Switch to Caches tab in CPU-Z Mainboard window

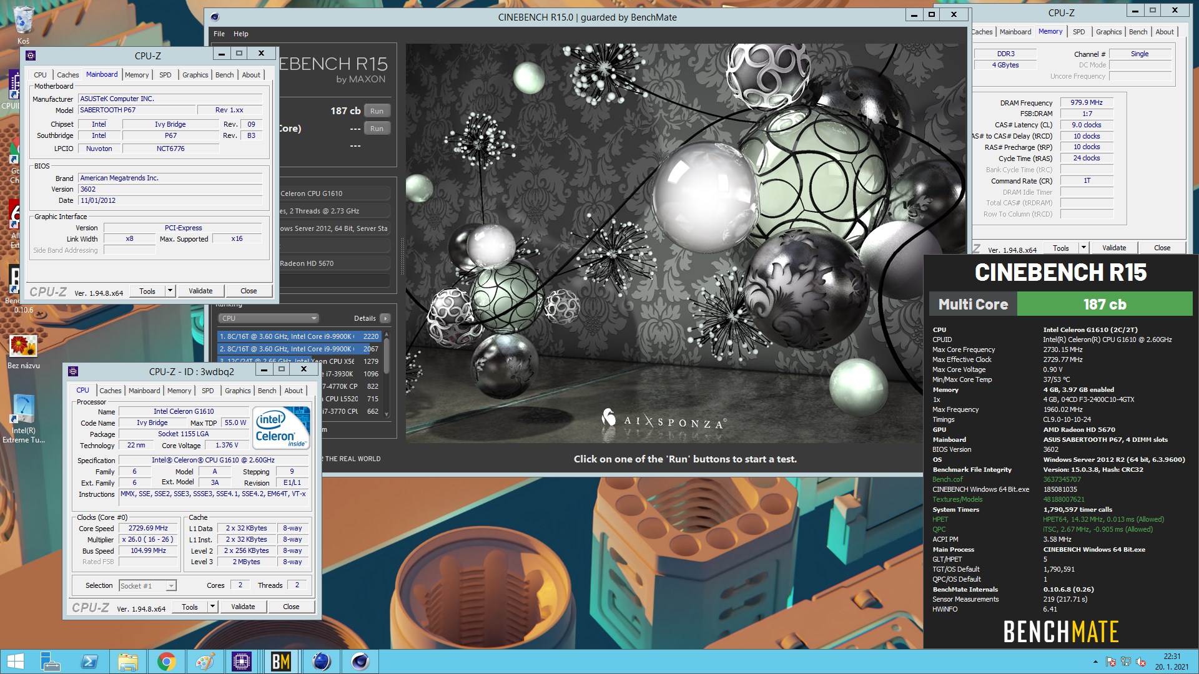pos(67,75)
